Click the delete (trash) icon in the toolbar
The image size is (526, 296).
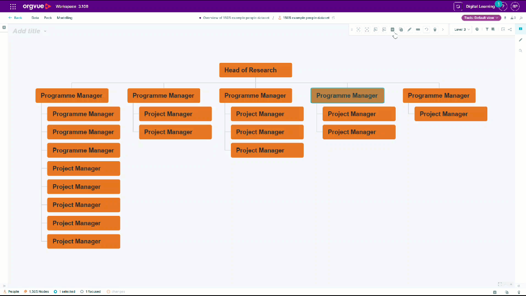click(x=435, y=29)
